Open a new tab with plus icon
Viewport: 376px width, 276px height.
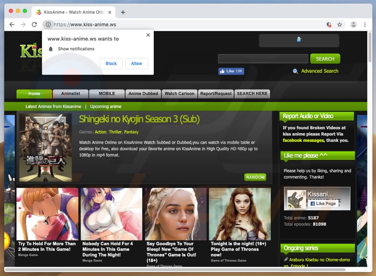pos(123,12)
